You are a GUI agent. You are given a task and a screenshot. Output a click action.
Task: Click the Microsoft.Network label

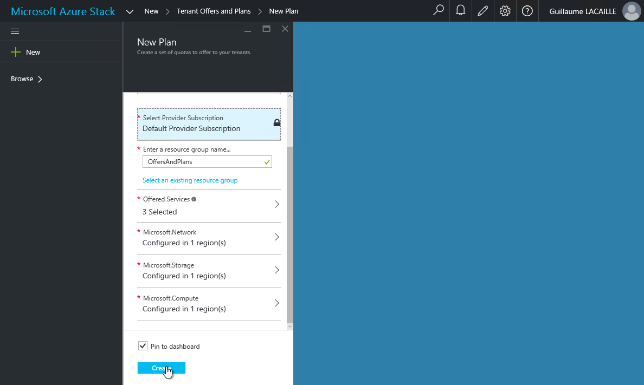coord(170,232)
